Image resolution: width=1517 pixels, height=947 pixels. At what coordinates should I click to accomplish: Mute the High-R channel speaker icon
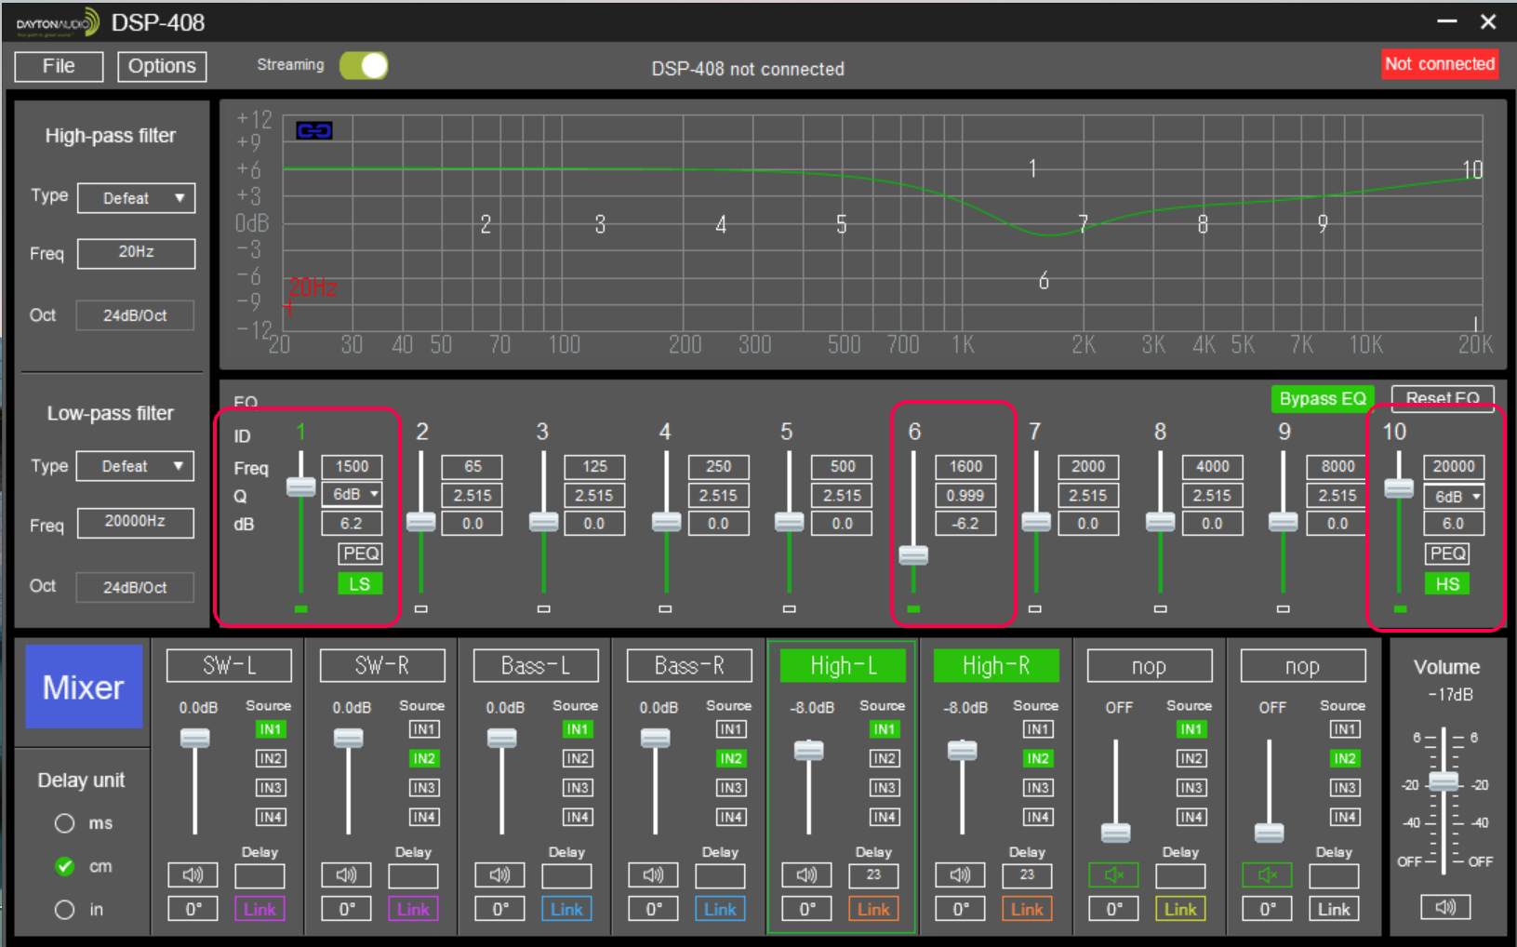click(x=960, y=875)
